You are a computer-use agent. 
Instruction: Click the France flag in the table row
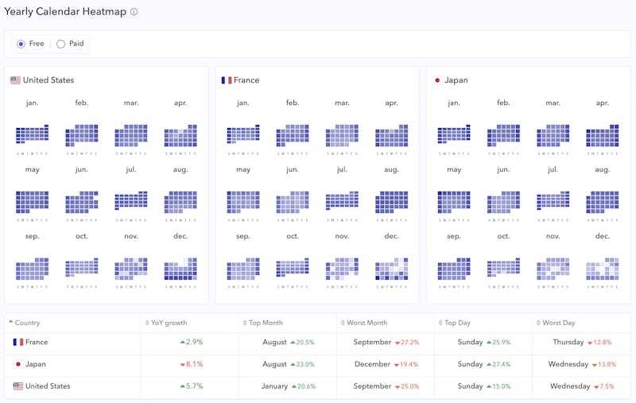(17, 343)
